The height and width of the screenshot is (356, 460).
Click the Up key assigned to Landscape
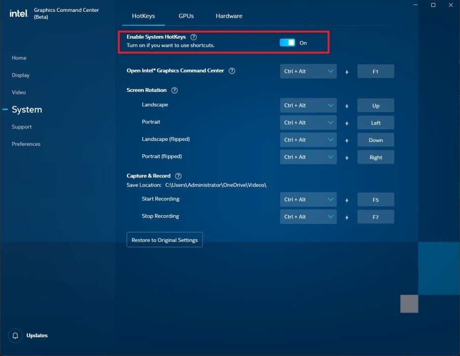point(376,105)
